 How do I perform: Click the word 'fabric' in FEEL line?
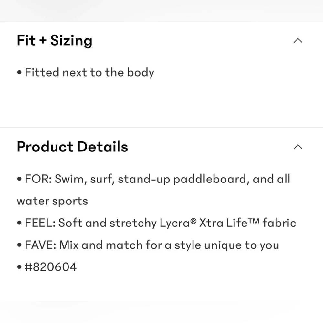point(279,223)
